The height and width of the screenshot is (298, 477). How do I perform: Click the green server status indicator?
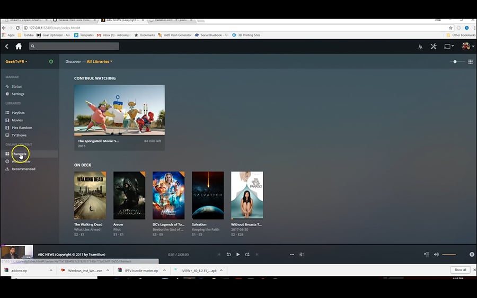[x=51, y=61]
